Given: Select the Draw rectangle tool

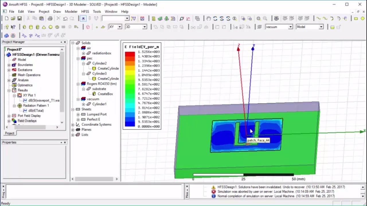Looking at the screenshot, I should coord(356,19).
